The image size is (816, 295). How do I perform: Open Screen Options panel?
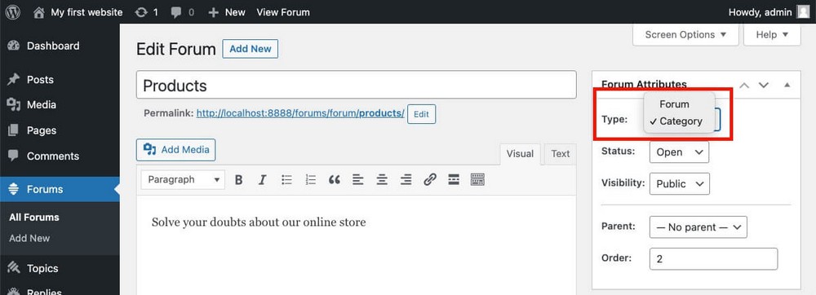[x=685, y=35]
